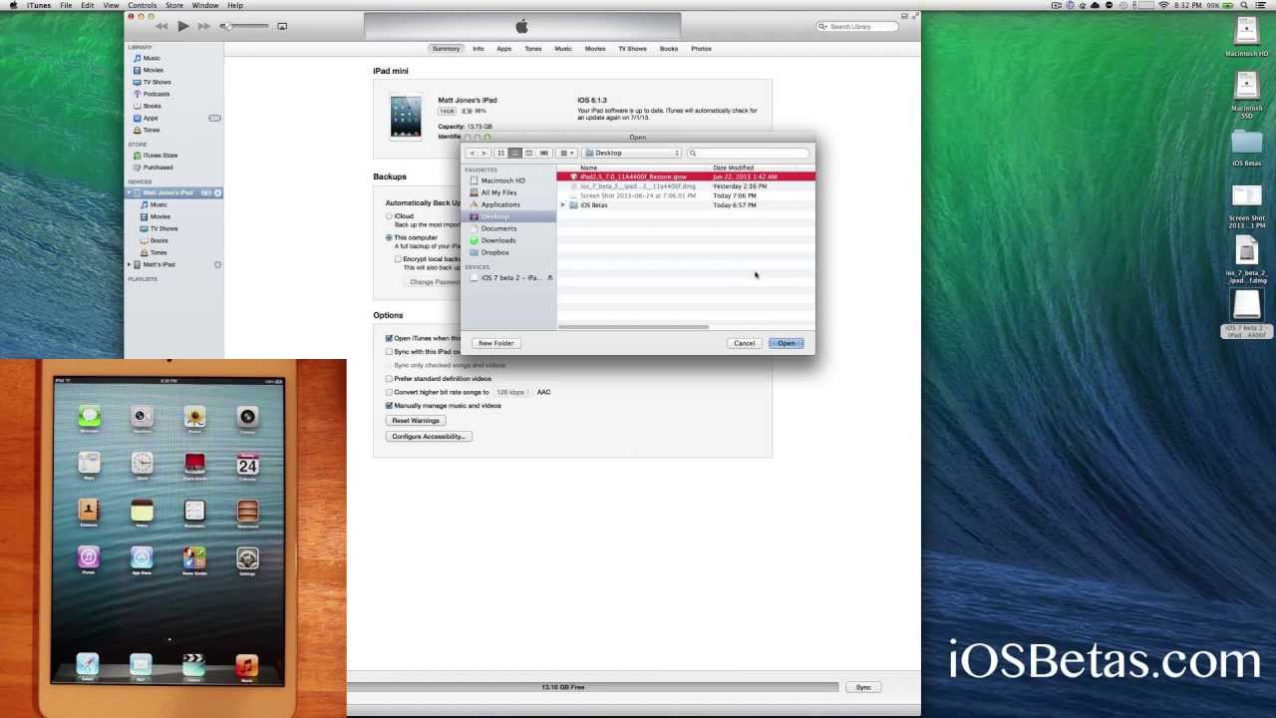The image size is (1276, 718).
Task: Select Dropbox in the dialog sidebar
Action: click(x=495, y=252)
